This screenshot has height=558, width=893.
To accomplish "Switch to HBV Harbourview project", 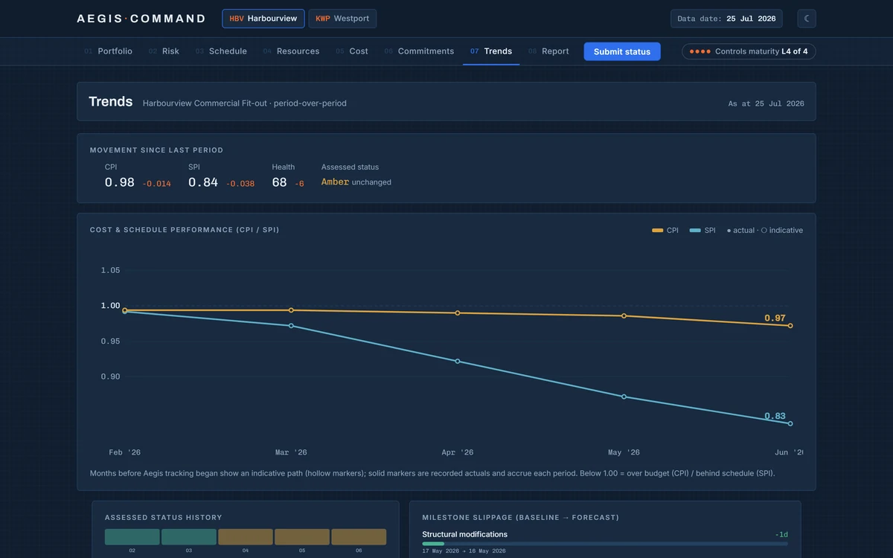I will 263,19.
